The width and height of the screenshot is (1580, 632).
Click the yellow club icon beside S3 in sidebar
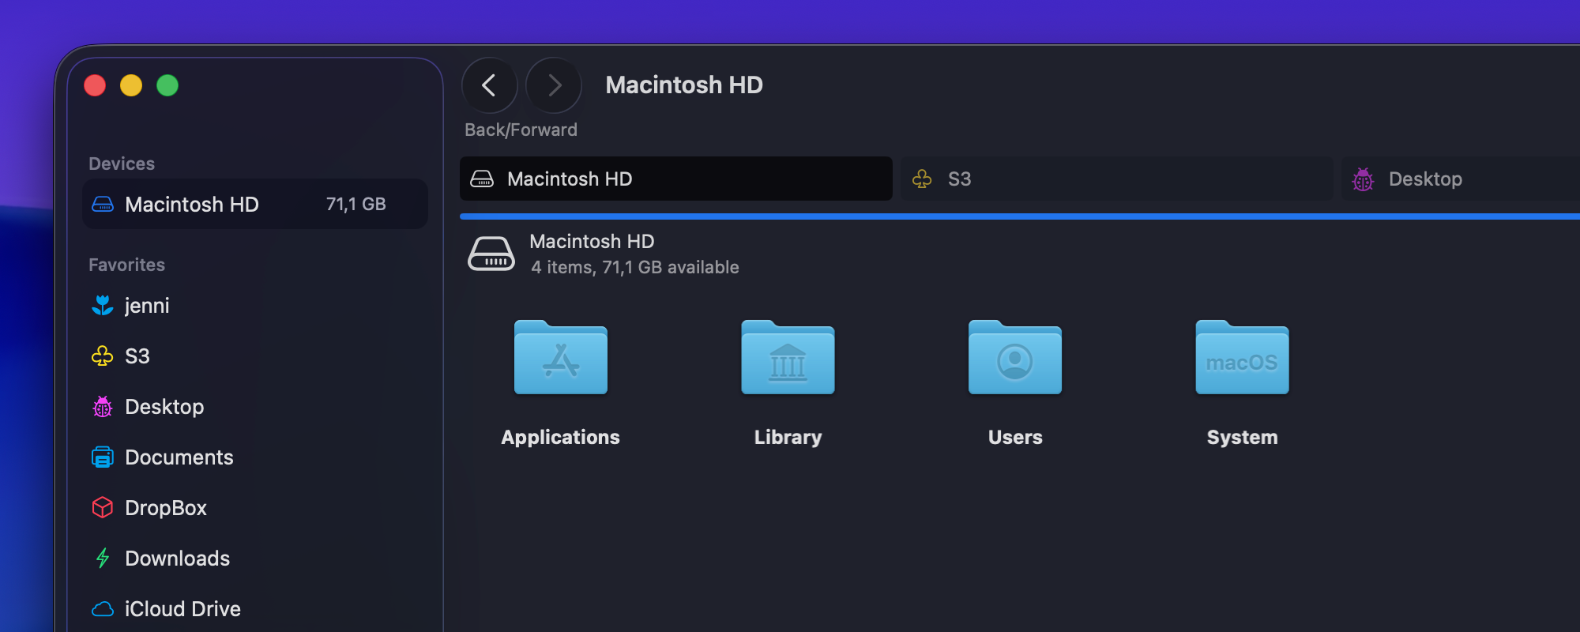coord(103,356)
